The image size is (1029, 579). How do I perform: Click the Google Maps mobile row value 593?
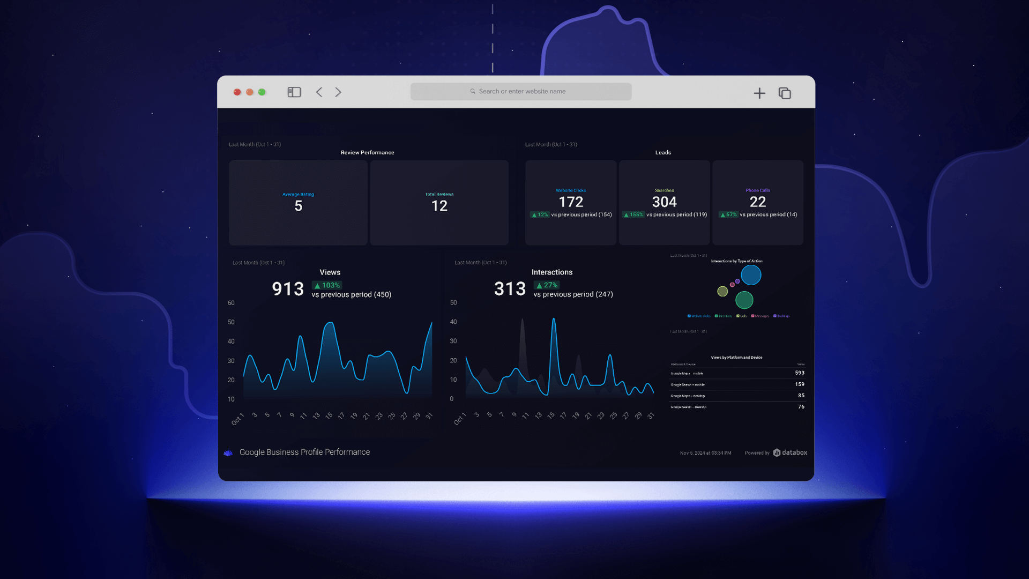tap(800, 373)
